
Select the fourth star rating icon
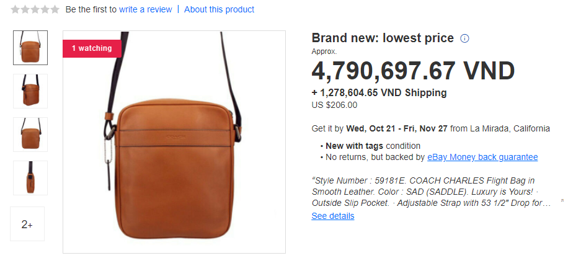[45, 9]
